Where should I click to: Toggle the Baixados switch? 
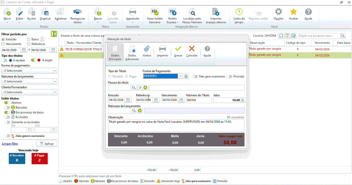7,107
